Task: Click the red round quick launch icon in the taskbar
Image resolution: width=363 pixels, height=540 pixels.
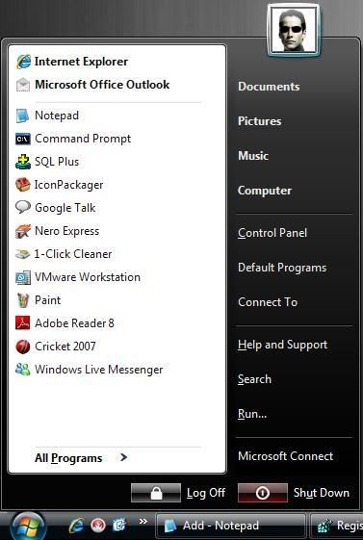Action: 98,526
